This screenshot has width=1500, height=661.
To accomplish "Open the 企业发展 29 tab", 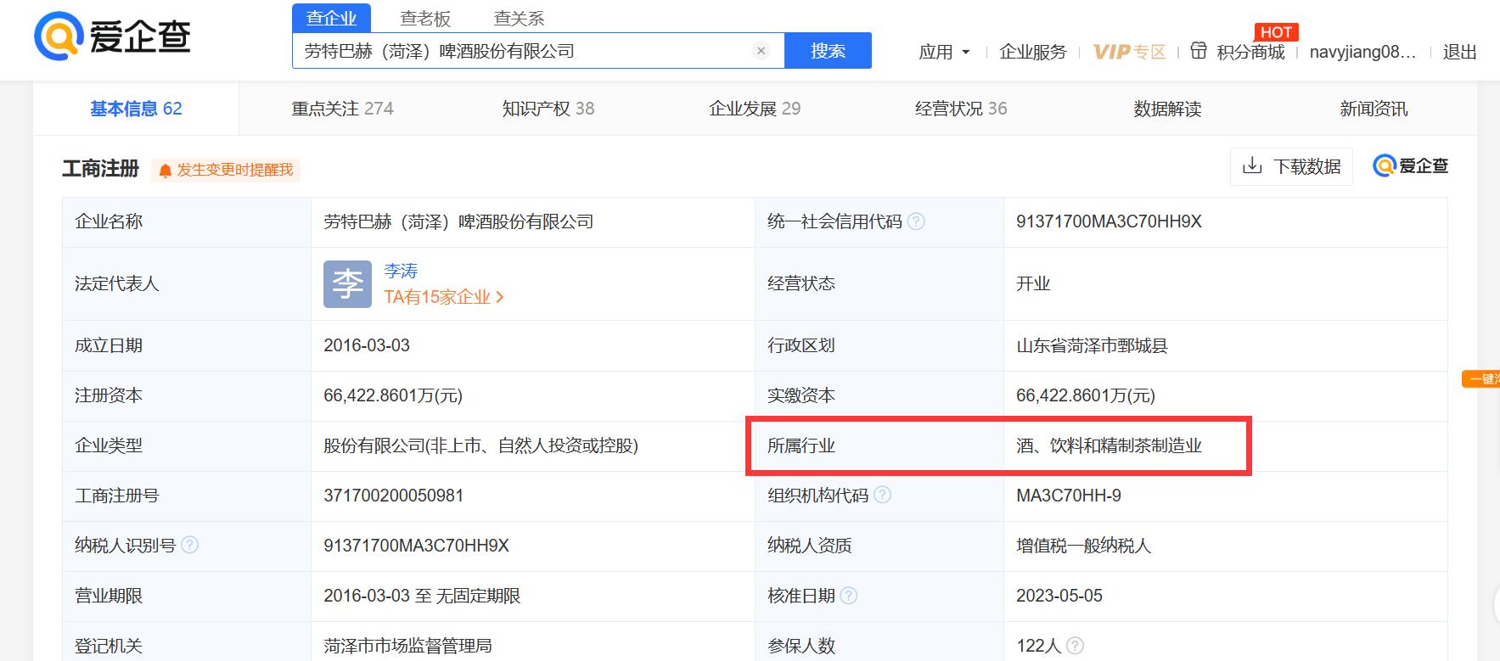I will (x=755, y=109).
